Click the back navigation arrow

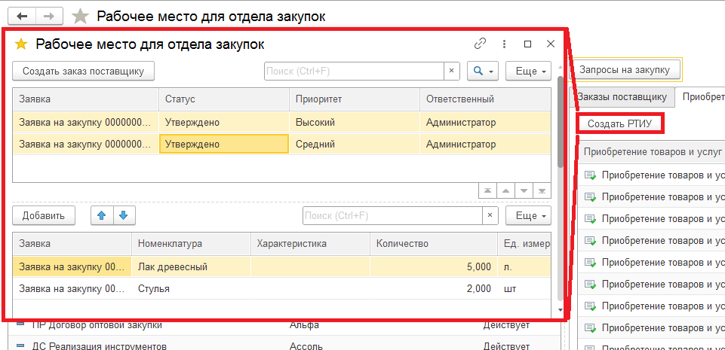point(22,16)
